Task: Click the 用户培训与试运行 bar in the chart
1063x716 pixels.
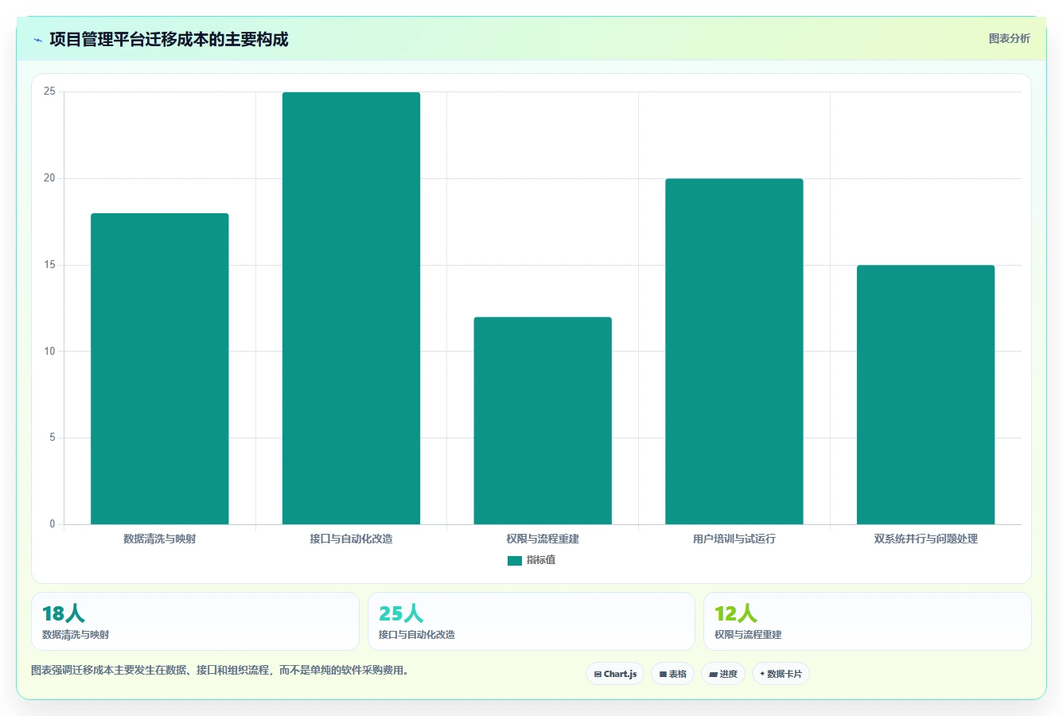Action: [734, 352]
